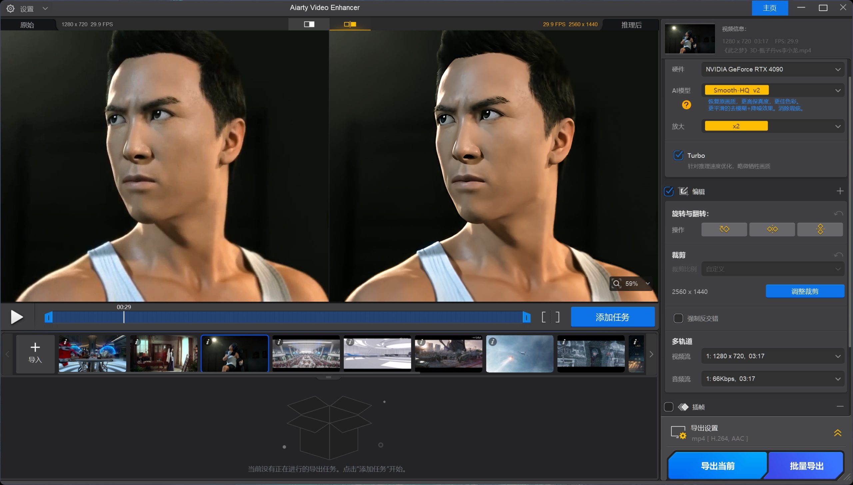Screen dimensions: 853x485
Task: Show info for the white interior thumbnail
Action: [350, 342]
